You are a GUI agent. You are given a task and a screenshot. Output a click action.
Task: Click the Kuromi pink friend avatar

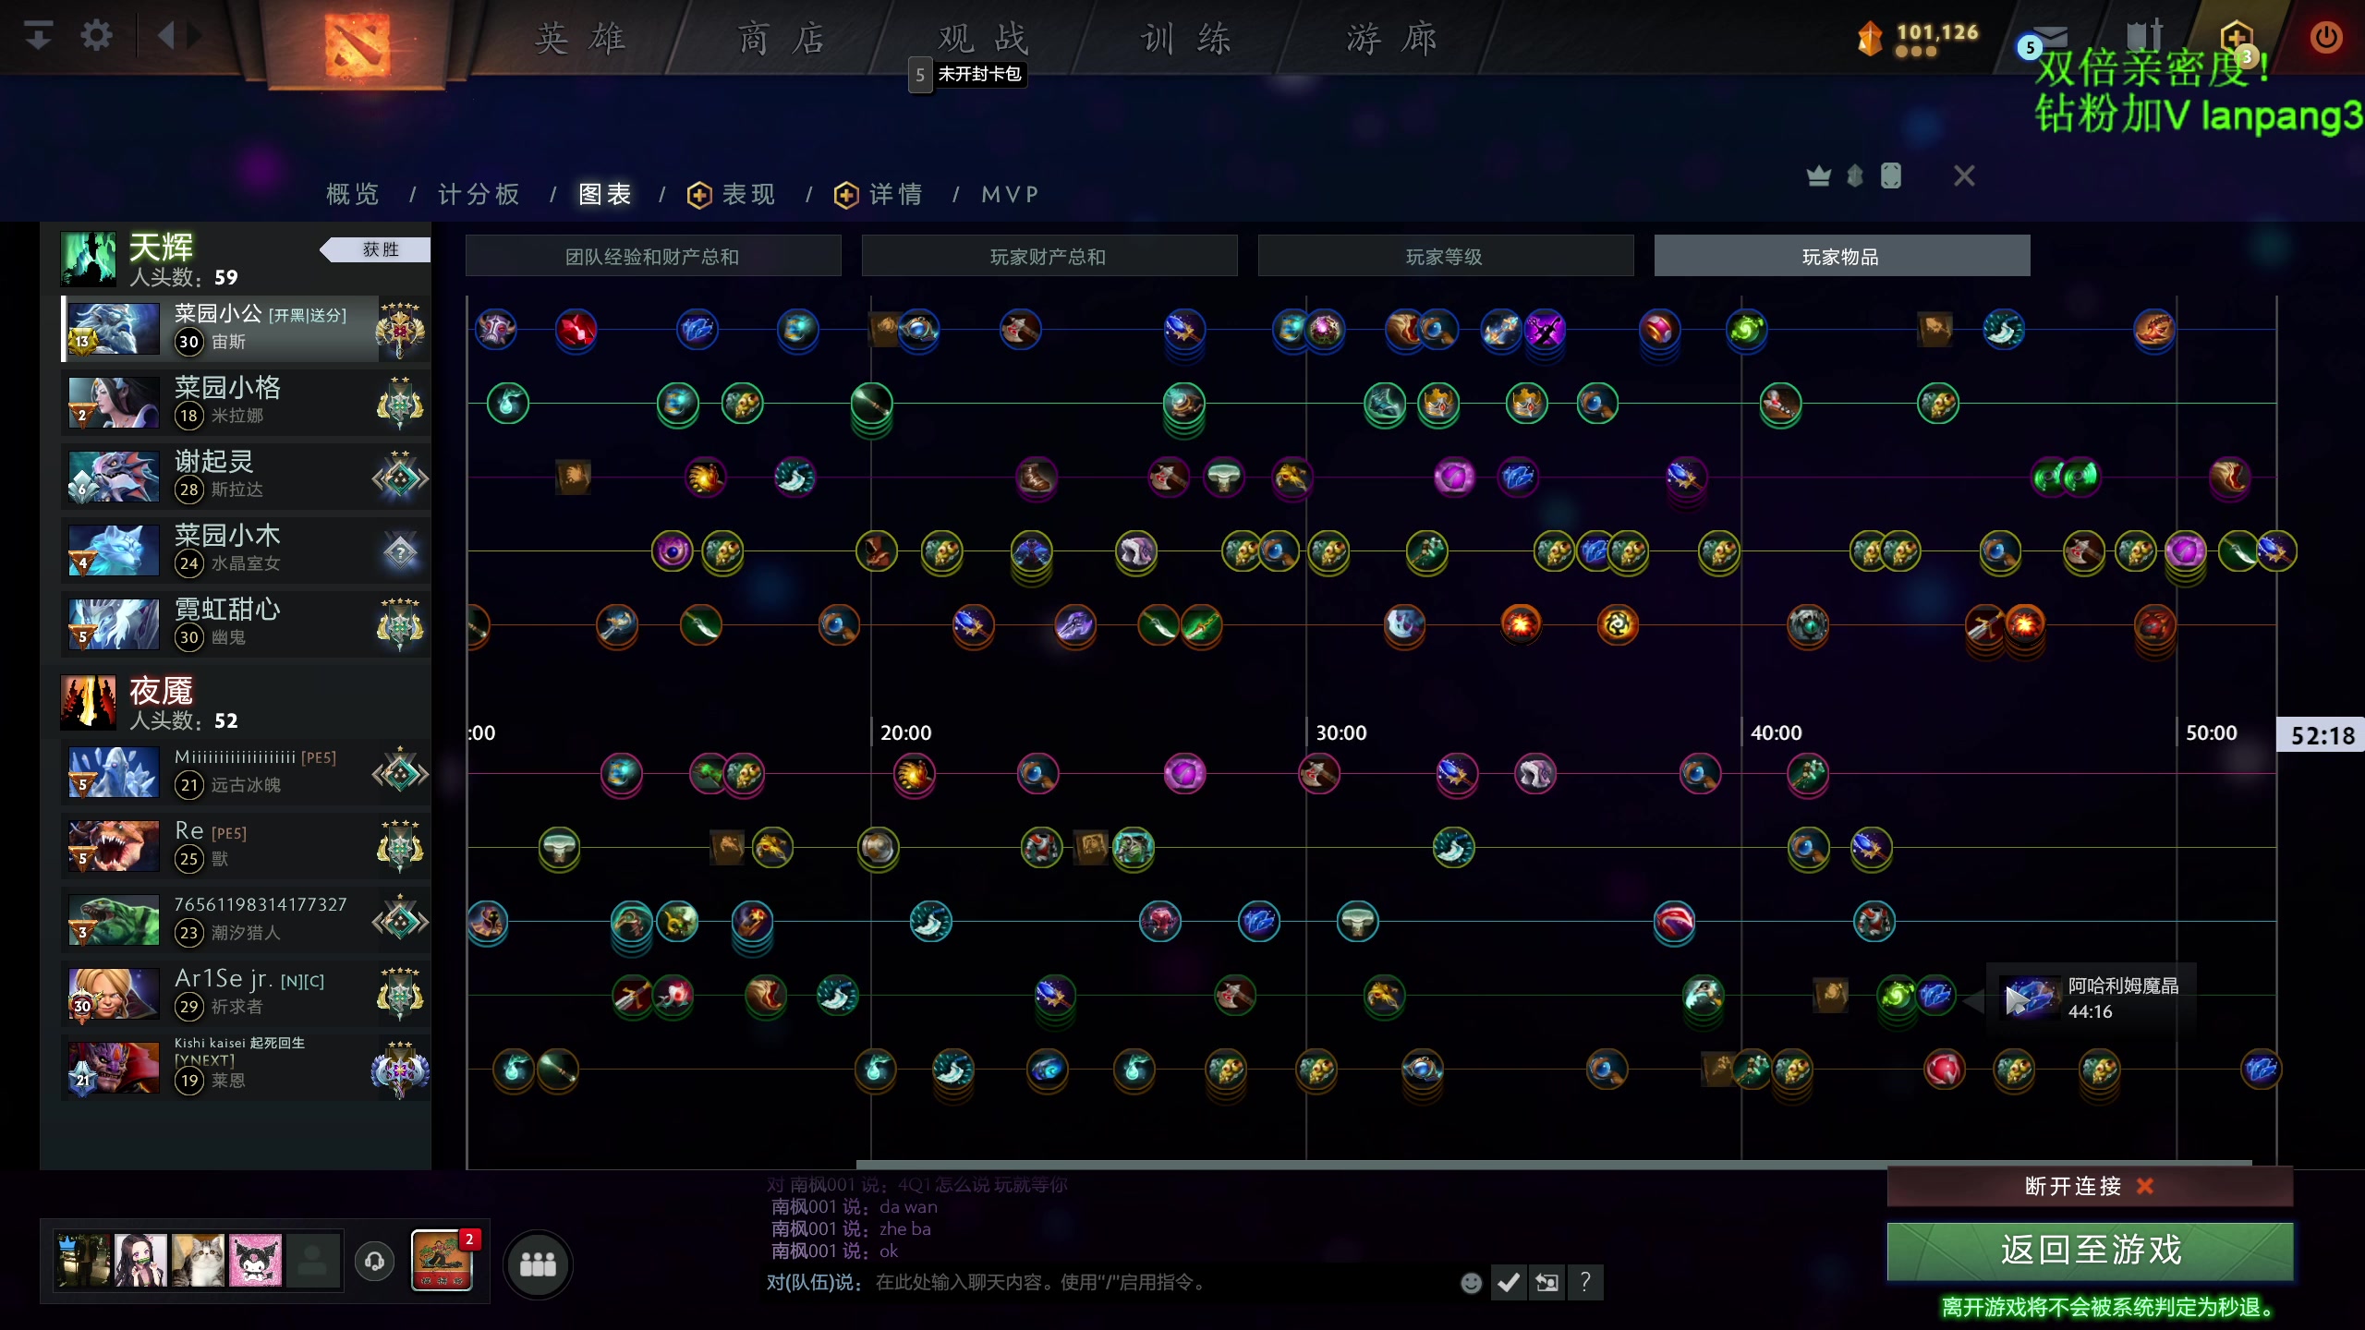point(255,1261)
